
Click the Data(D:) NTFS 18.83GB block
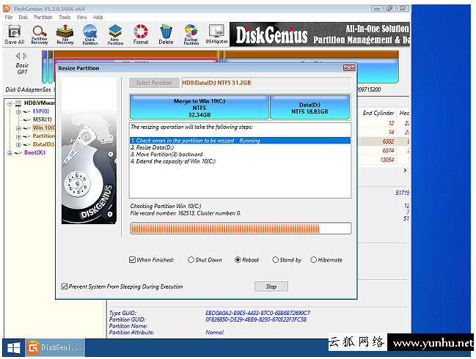pos(310,107)
